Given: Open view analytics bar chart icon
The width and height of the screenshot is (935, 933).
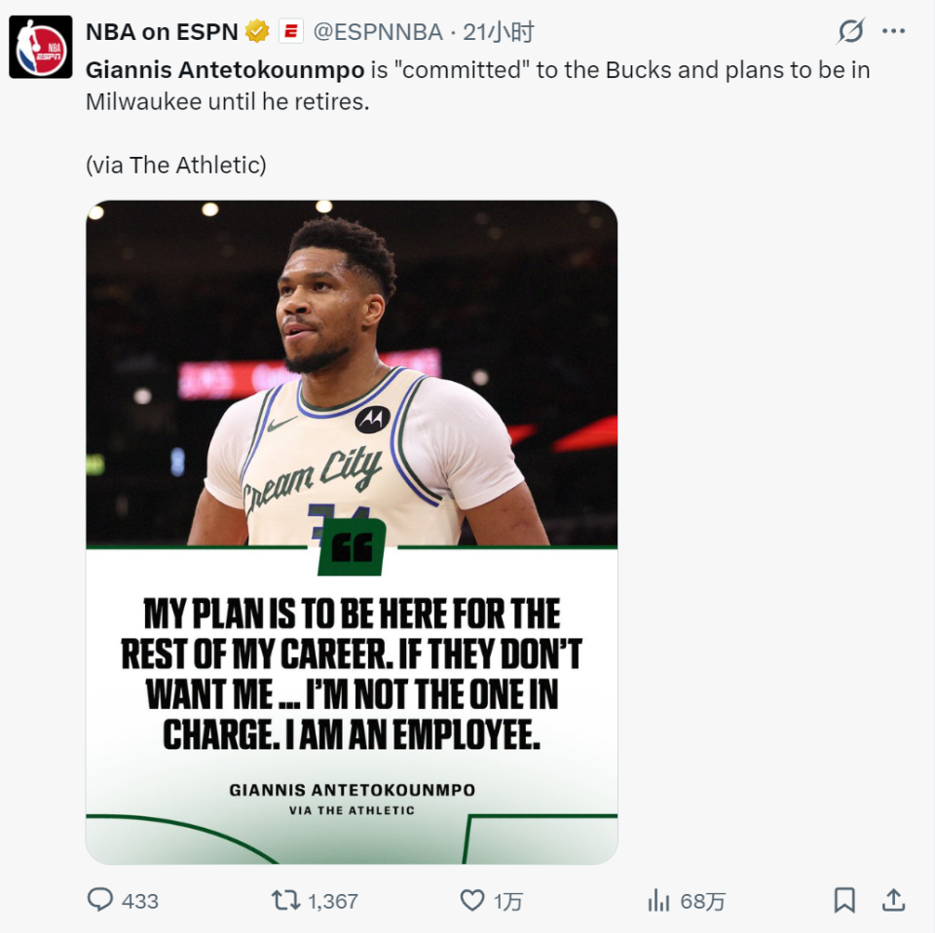Looking at the screenshot, I should click(659, 900).
